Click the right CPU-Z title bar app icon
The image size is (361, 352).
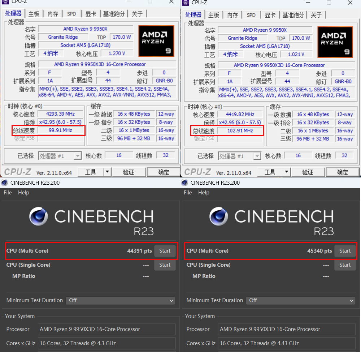(186, 2)
